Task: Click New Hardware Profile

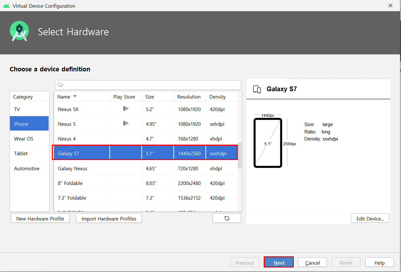Action: tap(40, 219)
